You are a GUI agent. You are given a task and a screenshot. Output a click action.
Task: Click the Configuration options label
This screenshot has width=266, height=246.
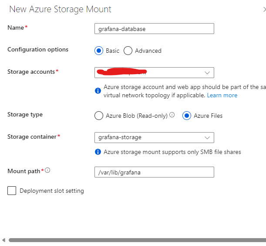[x=38, y=49]
